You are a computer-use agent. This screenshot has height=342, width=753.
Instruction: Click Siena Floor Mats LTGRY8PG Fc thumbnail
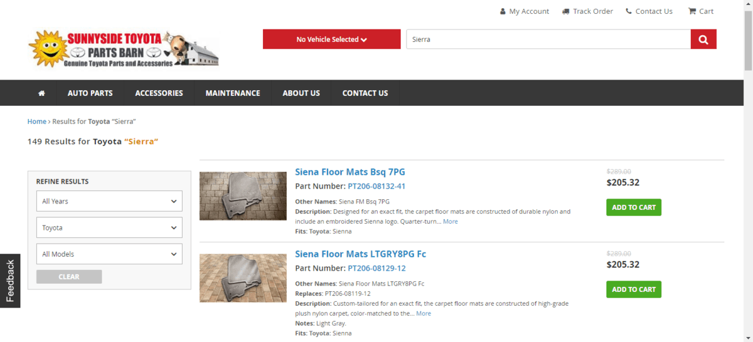click(x=243, y=278)
